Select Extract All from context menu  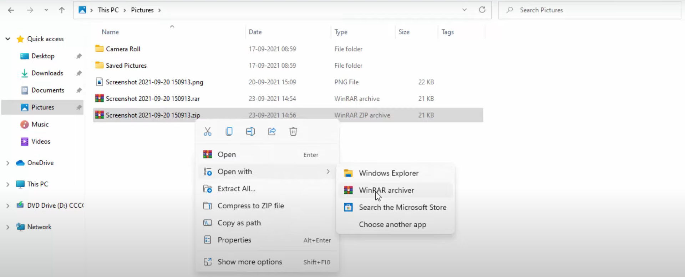coord(236,189)
